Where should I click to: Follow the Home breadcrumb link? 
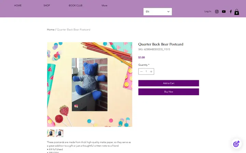pyautogui.click(x=51, y=30)
